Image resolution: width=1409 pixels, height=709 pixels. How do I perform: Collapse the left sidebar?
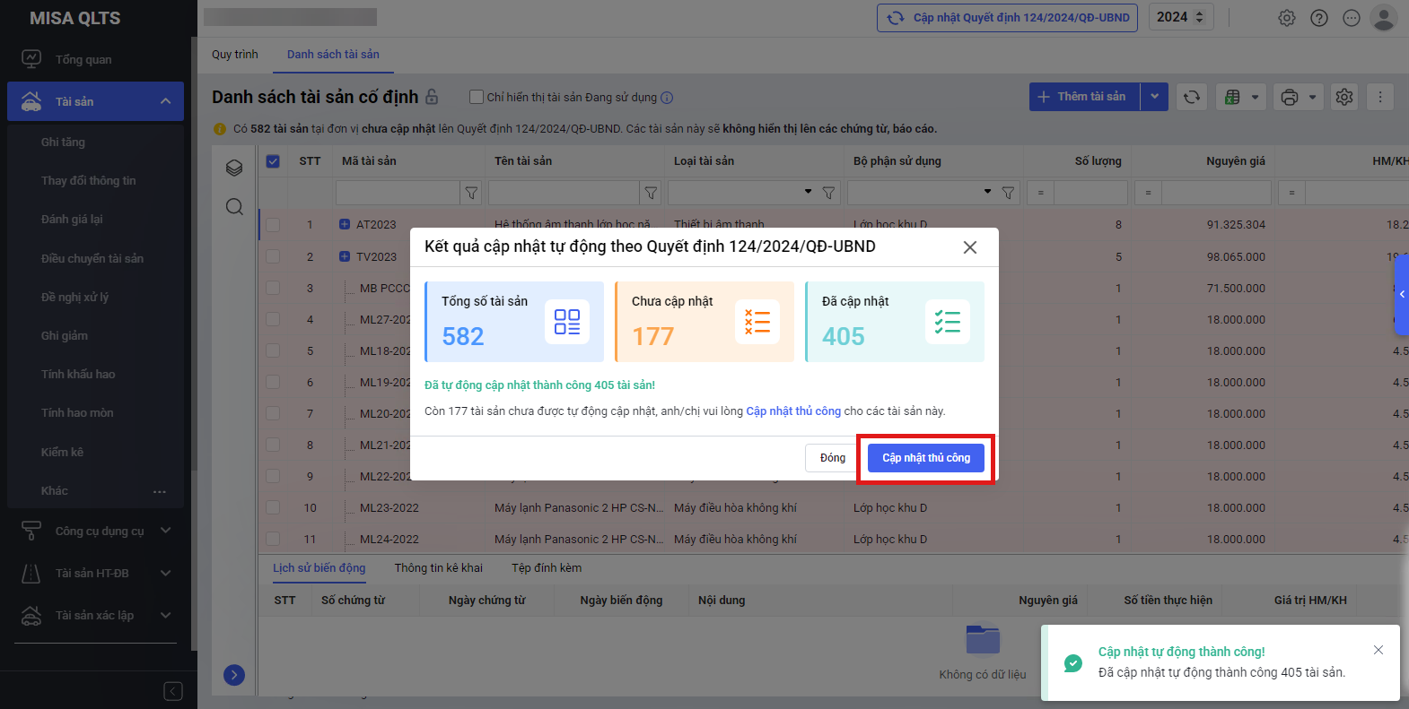[173, 691]
